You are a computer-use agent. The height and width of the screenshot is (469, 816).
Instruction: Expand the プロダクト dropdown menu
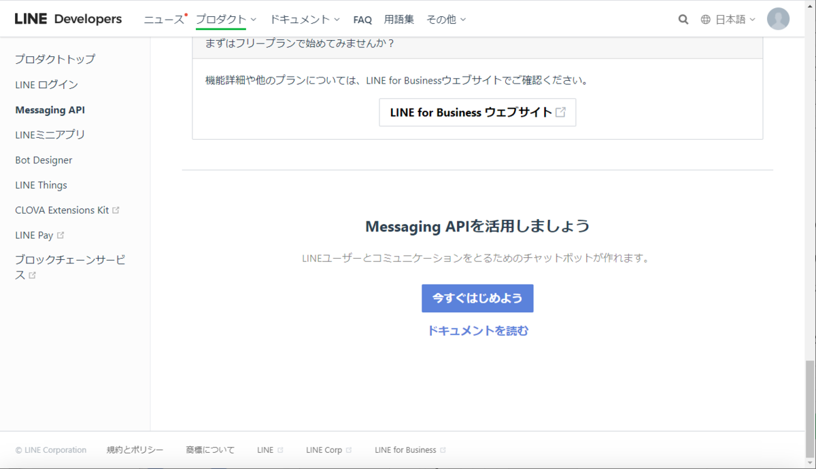(x=226, y=20)
